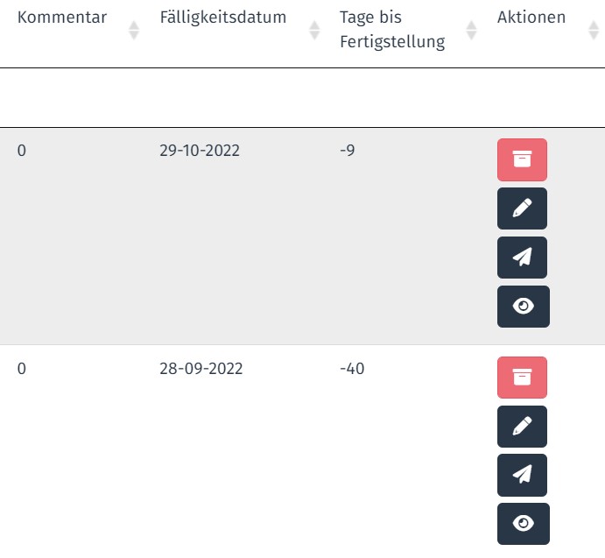Screen dimensions: 605x558
Task: Click the Tage bis Fertigstellung header
Action: click(392, 30)
